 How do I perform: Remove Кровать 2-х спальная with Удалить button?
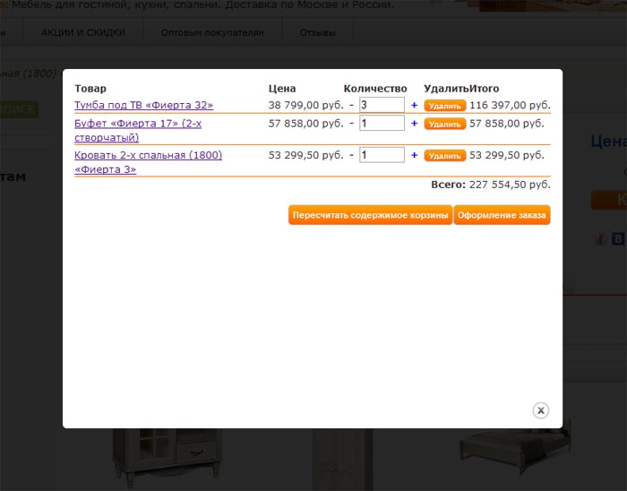[x=445, y=156]
